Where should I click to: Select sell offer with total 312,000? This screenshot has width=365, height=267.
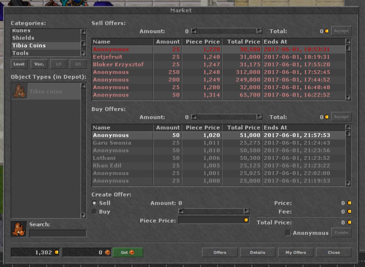click(218, 72)
